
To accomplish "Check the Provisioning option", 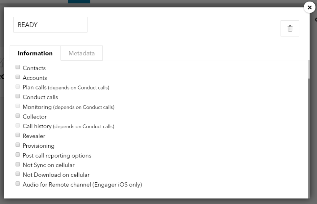I will 18,145.
